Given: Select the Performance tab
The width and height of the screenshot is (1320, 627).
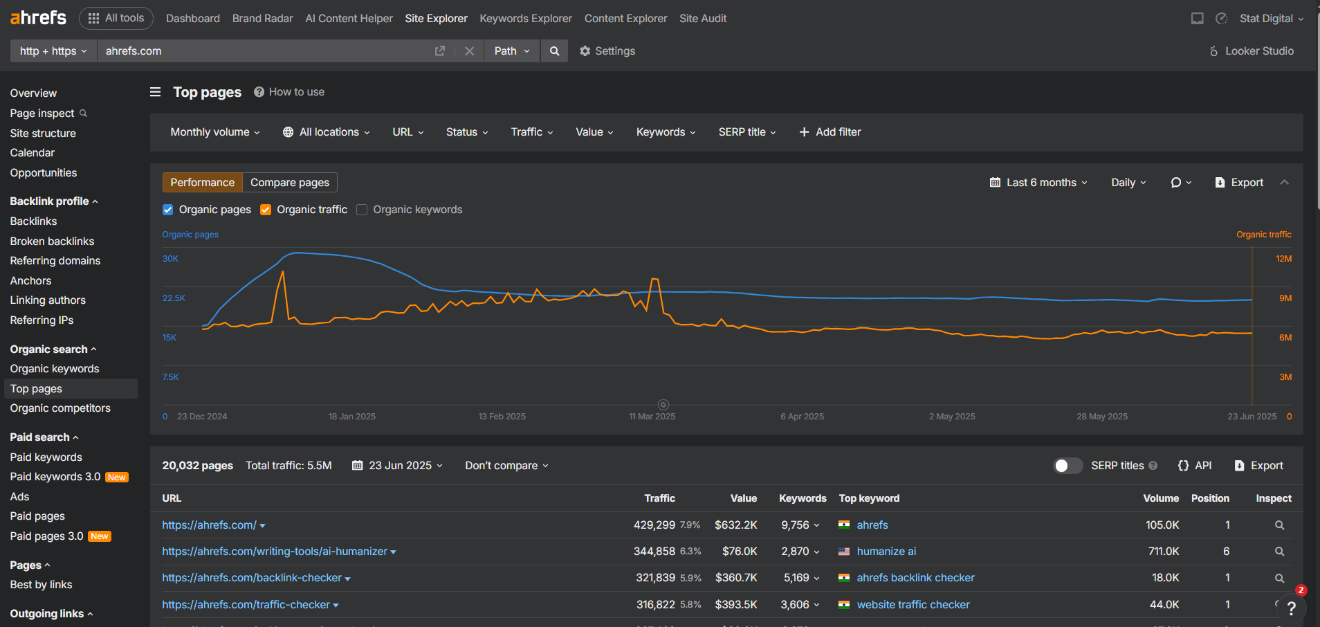Looking at the screenshot, I should tap(203, 183).
